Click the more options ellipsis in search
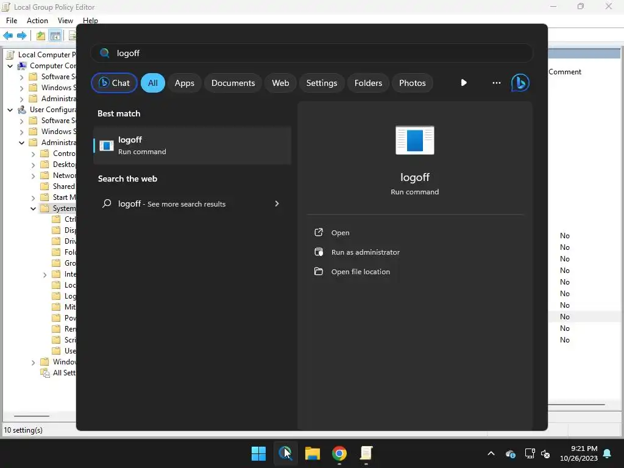The height and width of the screenshot is (468, 624). pos(496,83)
